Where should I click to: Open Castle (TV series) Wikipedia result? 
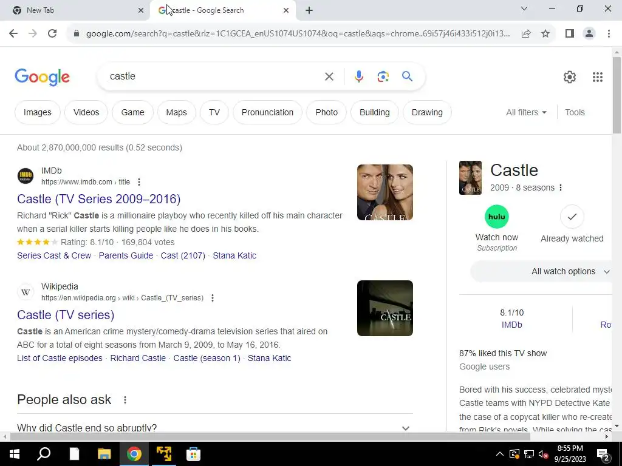(x=66, y=315)
